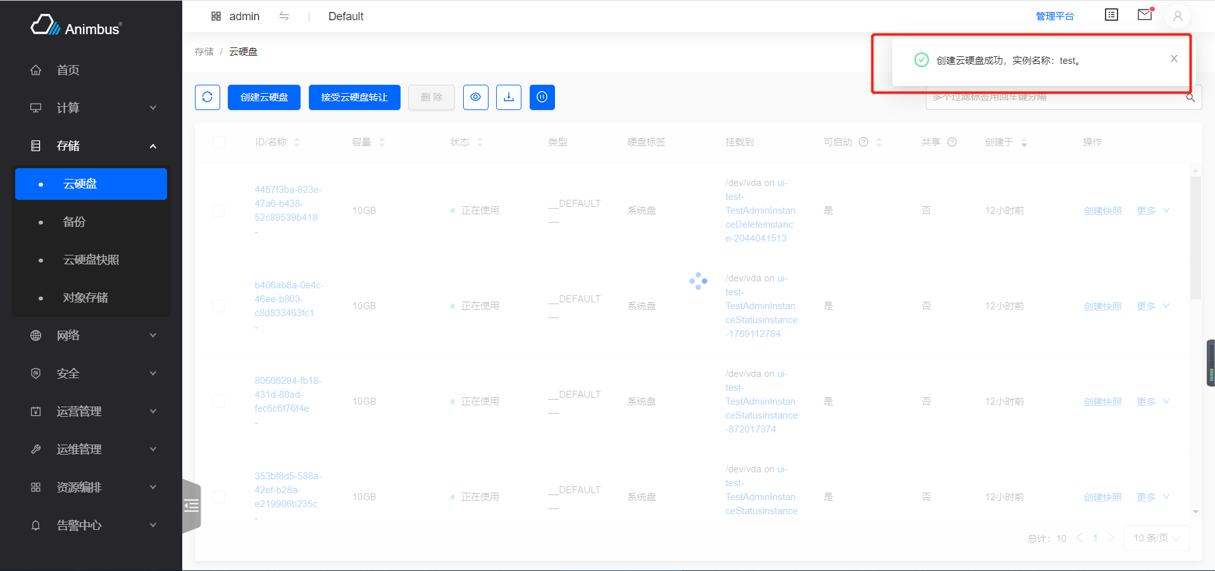1215x571 pixels.
Task: Toggle the select-all checkbox in table header
Action: [219, 142]
